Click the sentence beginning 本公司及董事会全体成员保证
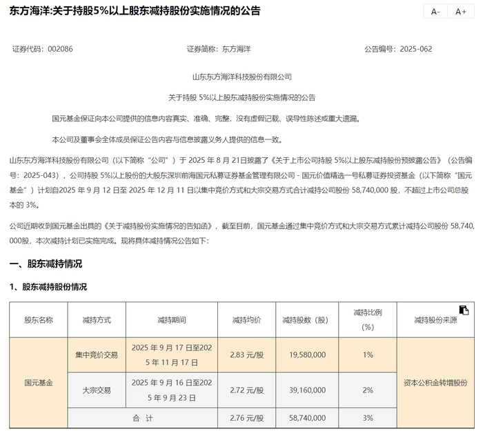This screenshot has width=483, height=438. pyautogui.click(x=167, y=140)
